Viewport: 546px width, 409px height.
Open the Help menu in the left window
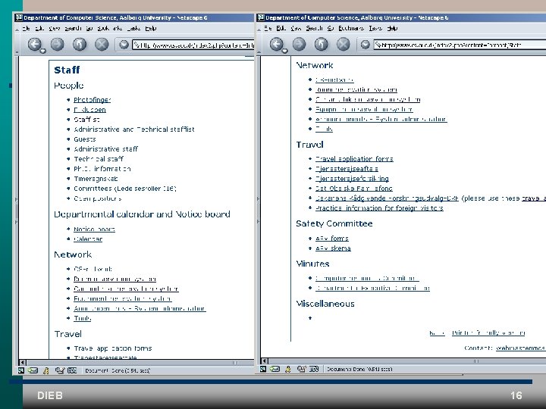click(150, 28)
